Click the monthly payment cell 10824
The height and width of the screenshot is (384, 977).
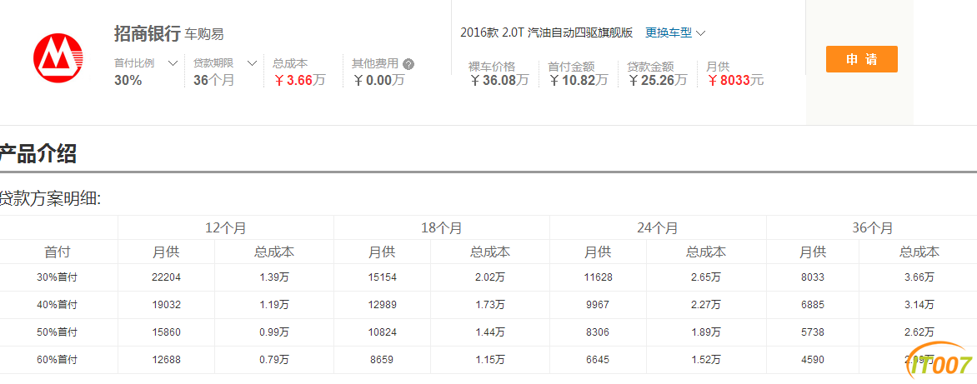[382, 332]
